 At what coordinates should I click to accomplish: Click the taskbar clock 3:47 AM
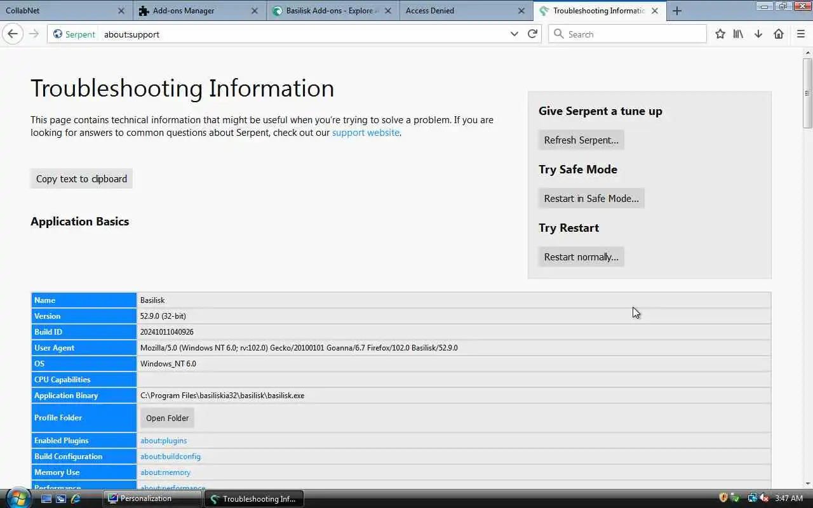pos(789,498)
